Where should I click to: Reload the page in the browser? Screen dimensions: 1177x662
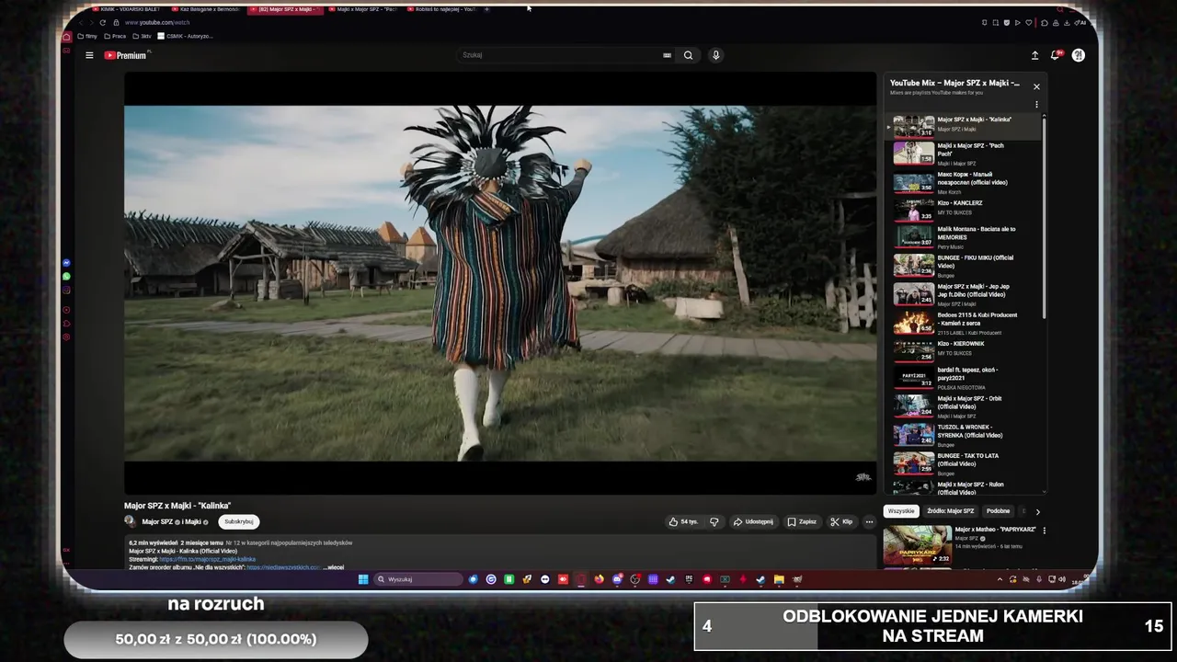coord(102,22)
